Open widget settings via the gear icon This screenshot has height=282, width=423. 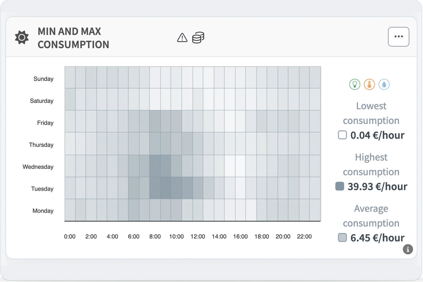point(21,37)
